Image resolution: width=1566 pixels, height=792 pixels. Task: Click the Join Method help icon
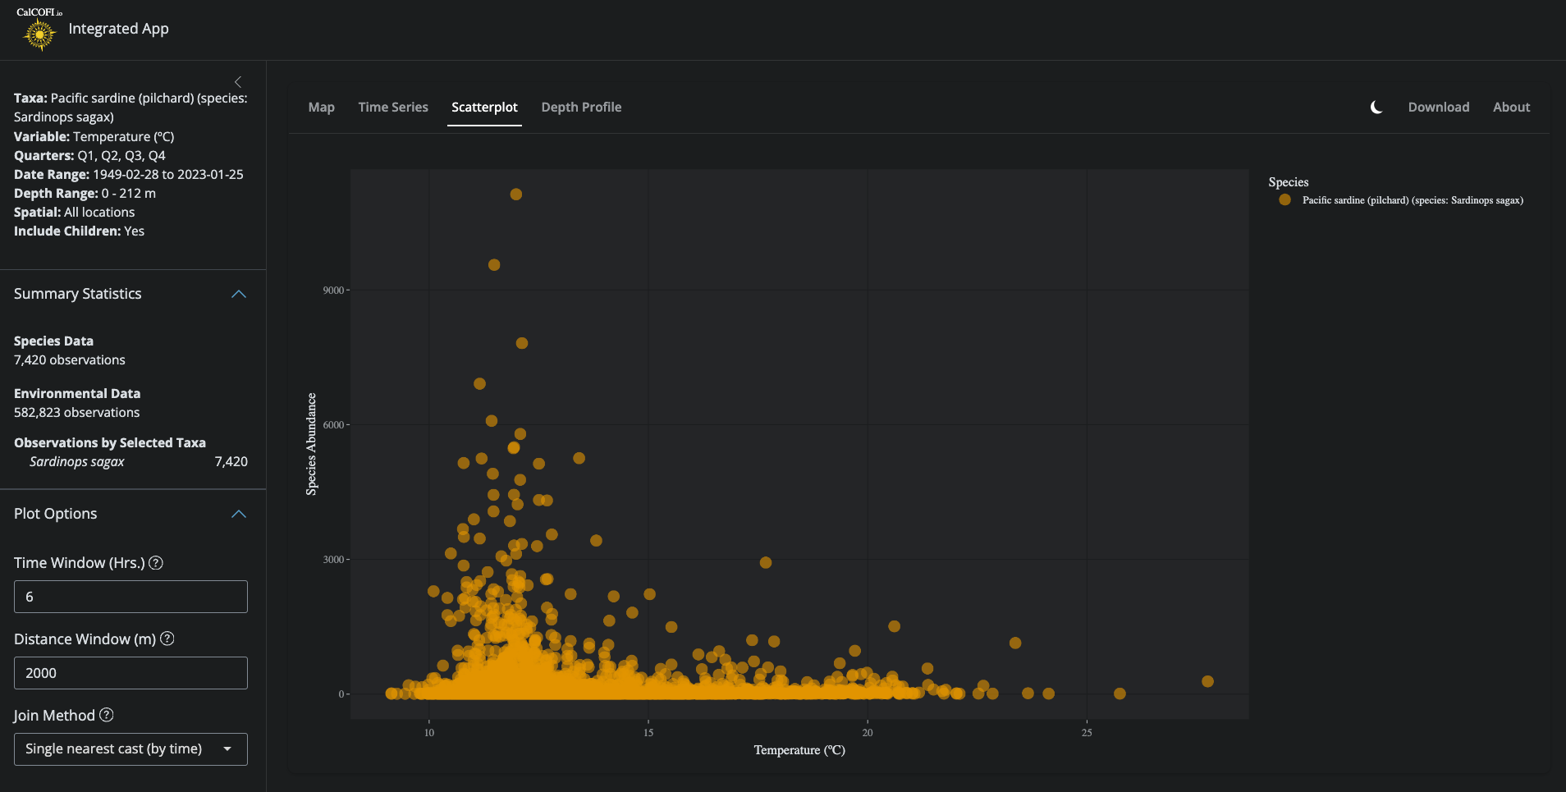tap(107, 716)
